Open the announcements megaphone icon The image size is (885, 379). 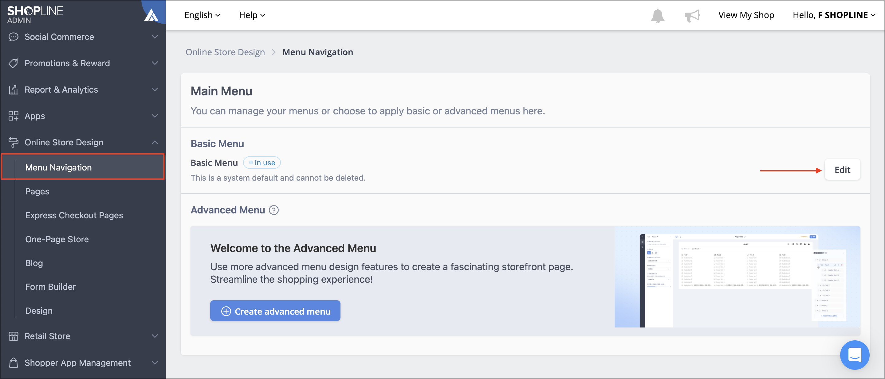(x=692, y=15)
